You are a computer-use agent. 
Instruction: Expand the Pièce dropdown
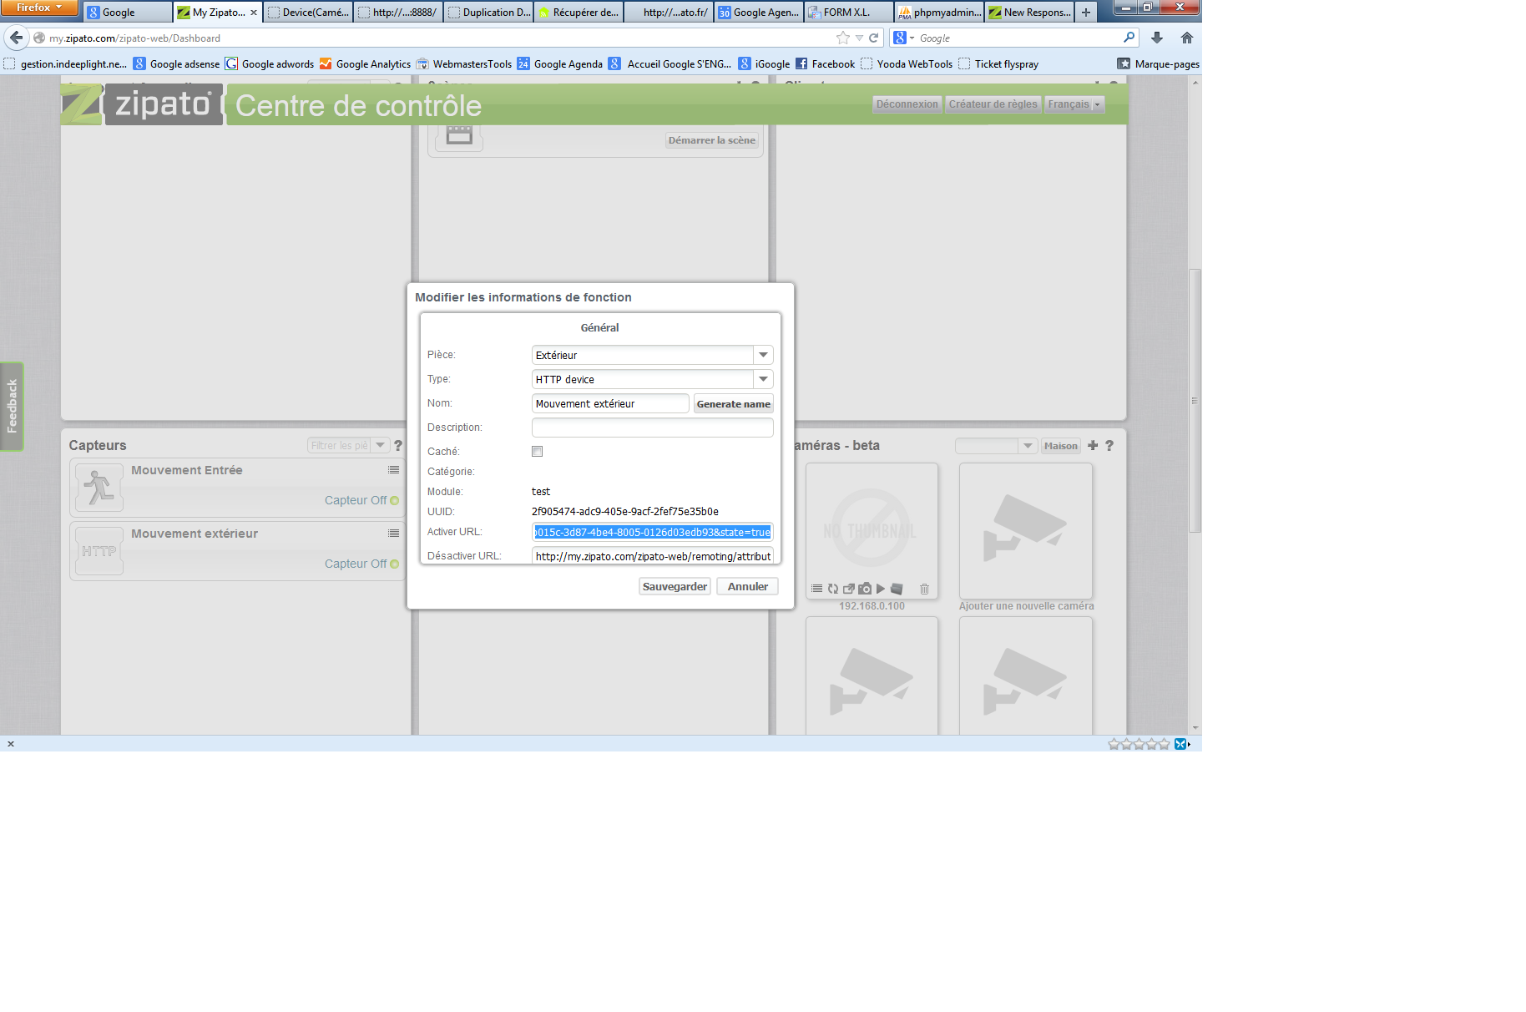(x=763, y=355)
